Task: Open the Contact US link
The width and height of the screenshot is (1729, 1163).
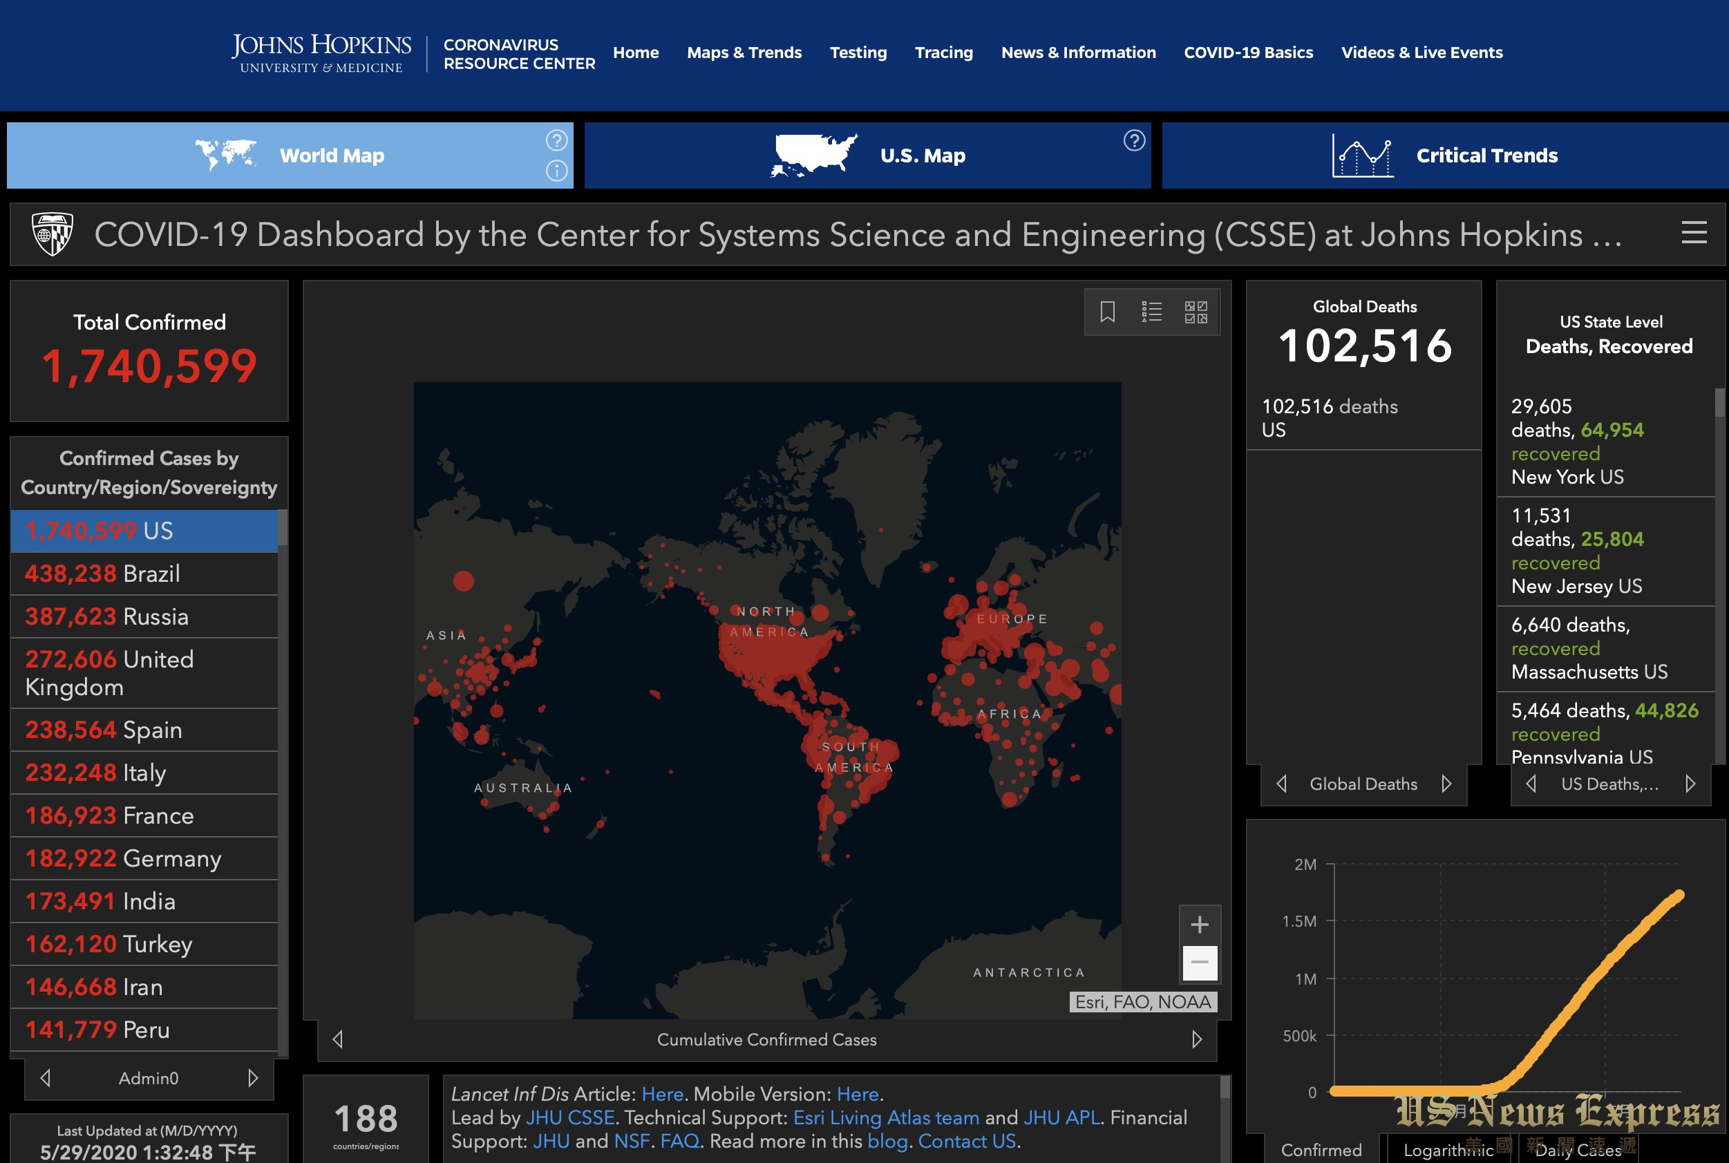Action: point(967,1141)
